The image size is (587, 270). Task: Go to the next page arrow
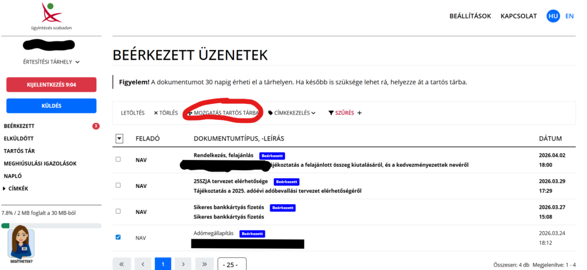(183, 264)
